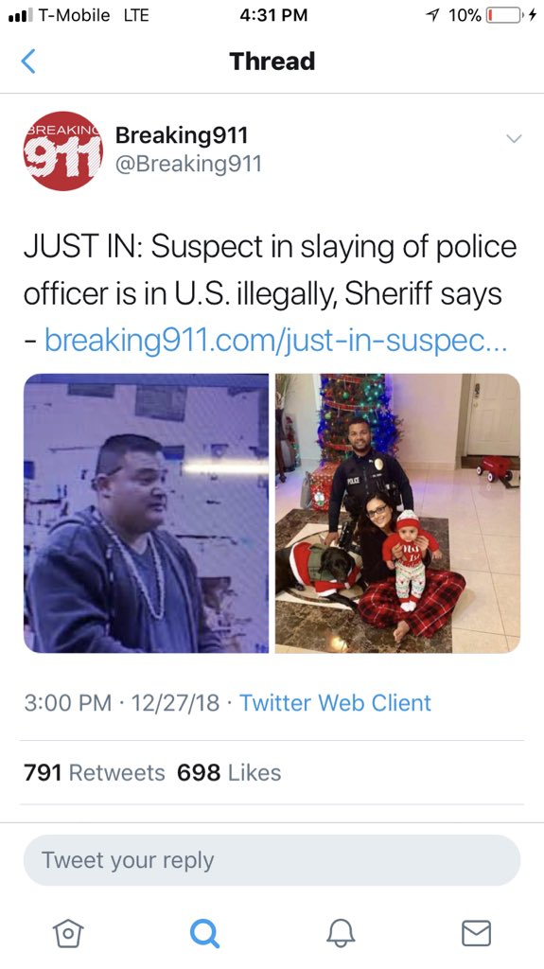Open the Messages envelope tab
The width and height of the screenshot is (544, 969).
[477, 932]
